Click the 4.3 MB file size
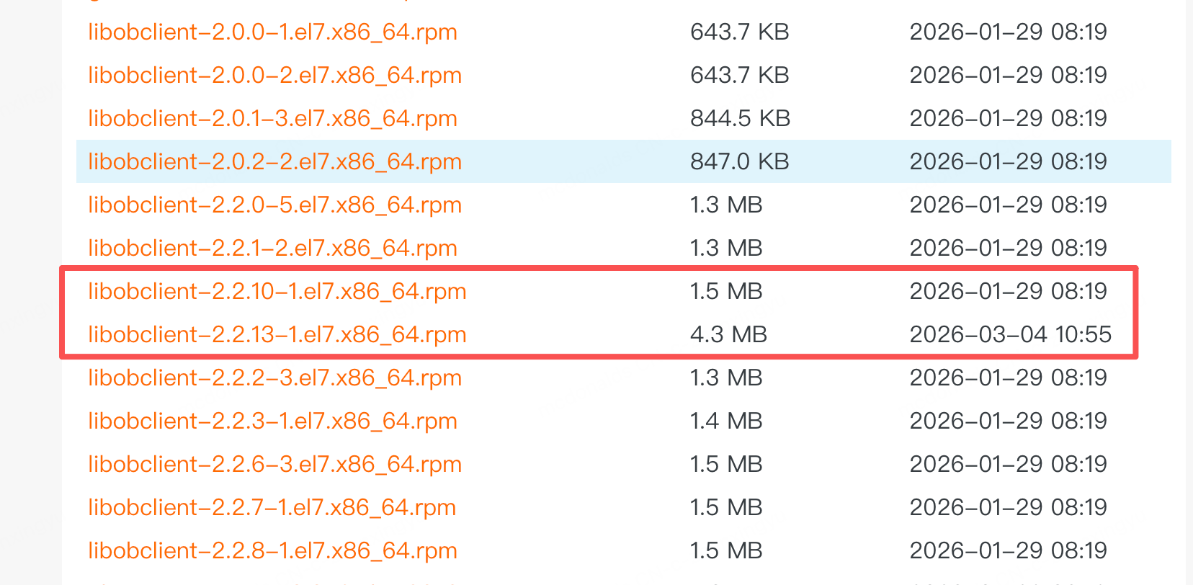The width and height of the screenshot is (1193, 585). point(728,334)
